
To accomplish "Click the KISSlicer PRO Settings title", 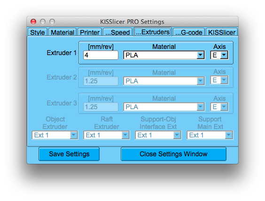I will tap(132, 22).
